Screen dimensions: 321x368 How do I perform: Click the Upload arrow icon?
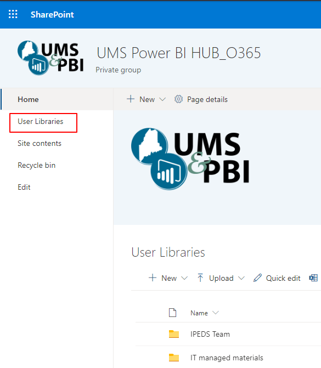coord(200,278)
